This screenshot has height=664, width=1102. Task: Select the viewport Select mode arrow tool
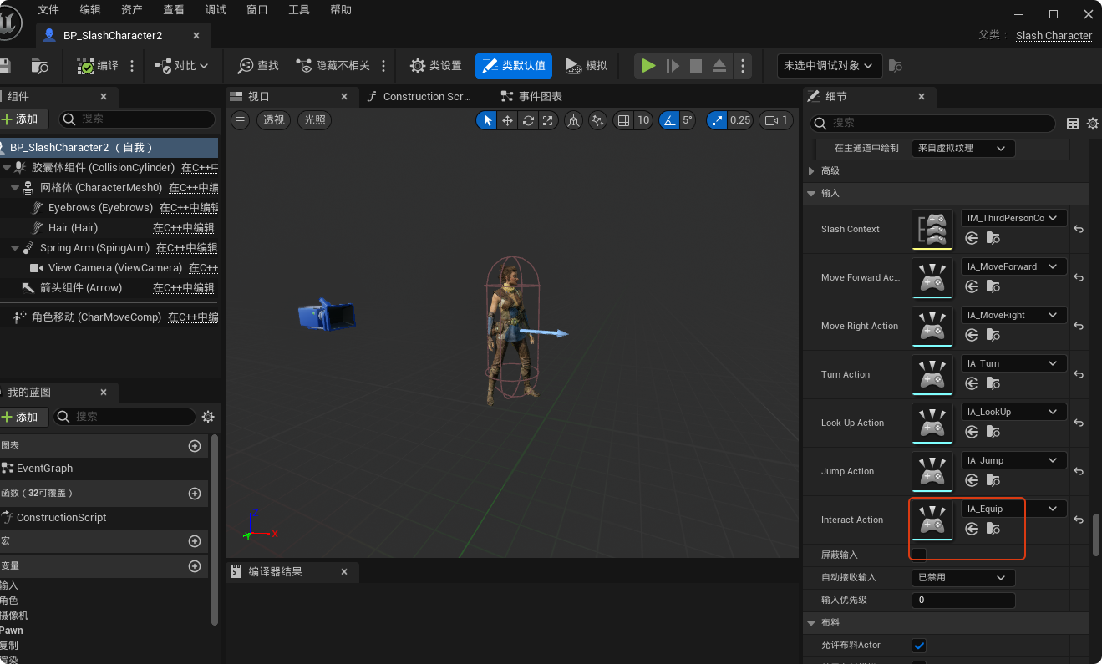[x=487, y=120]
